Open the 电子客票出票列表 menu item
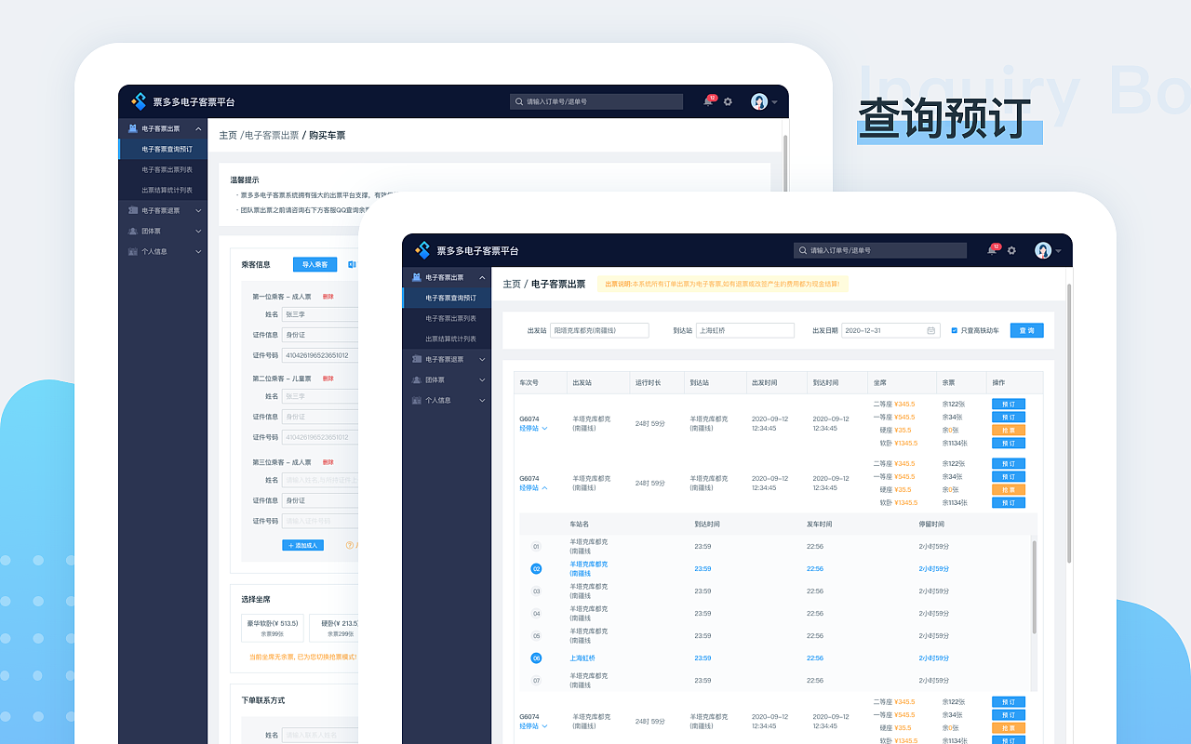 [450, 319]
